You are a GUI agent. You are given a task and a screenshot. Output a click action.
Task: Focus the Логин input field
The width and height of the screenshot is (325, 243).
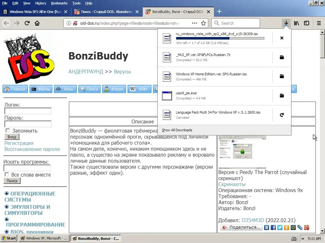28,111
